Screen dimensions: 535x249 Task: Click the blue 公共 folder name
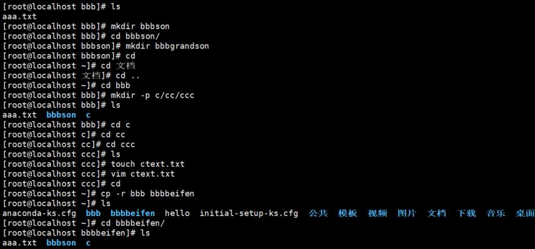coord(318,214)
